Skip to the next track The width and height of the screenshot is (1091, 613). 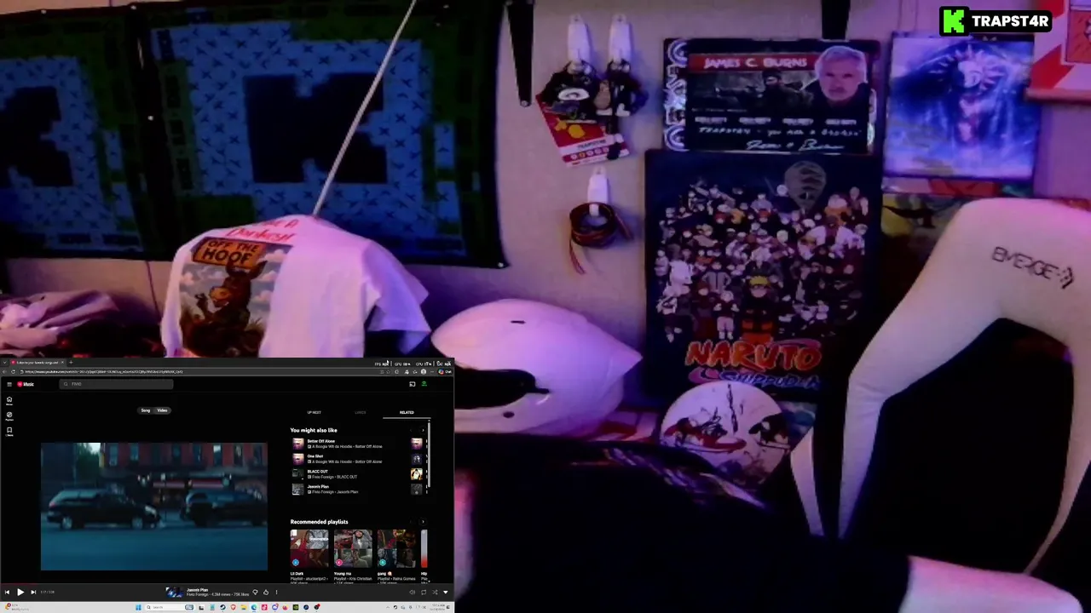click(x=33, y=592)
